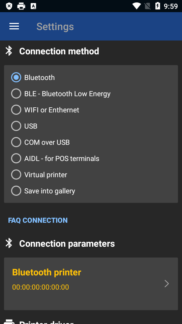Tap the printer icon beside Printer driver
The image size is (182, 324).
[x=9, y=322]
